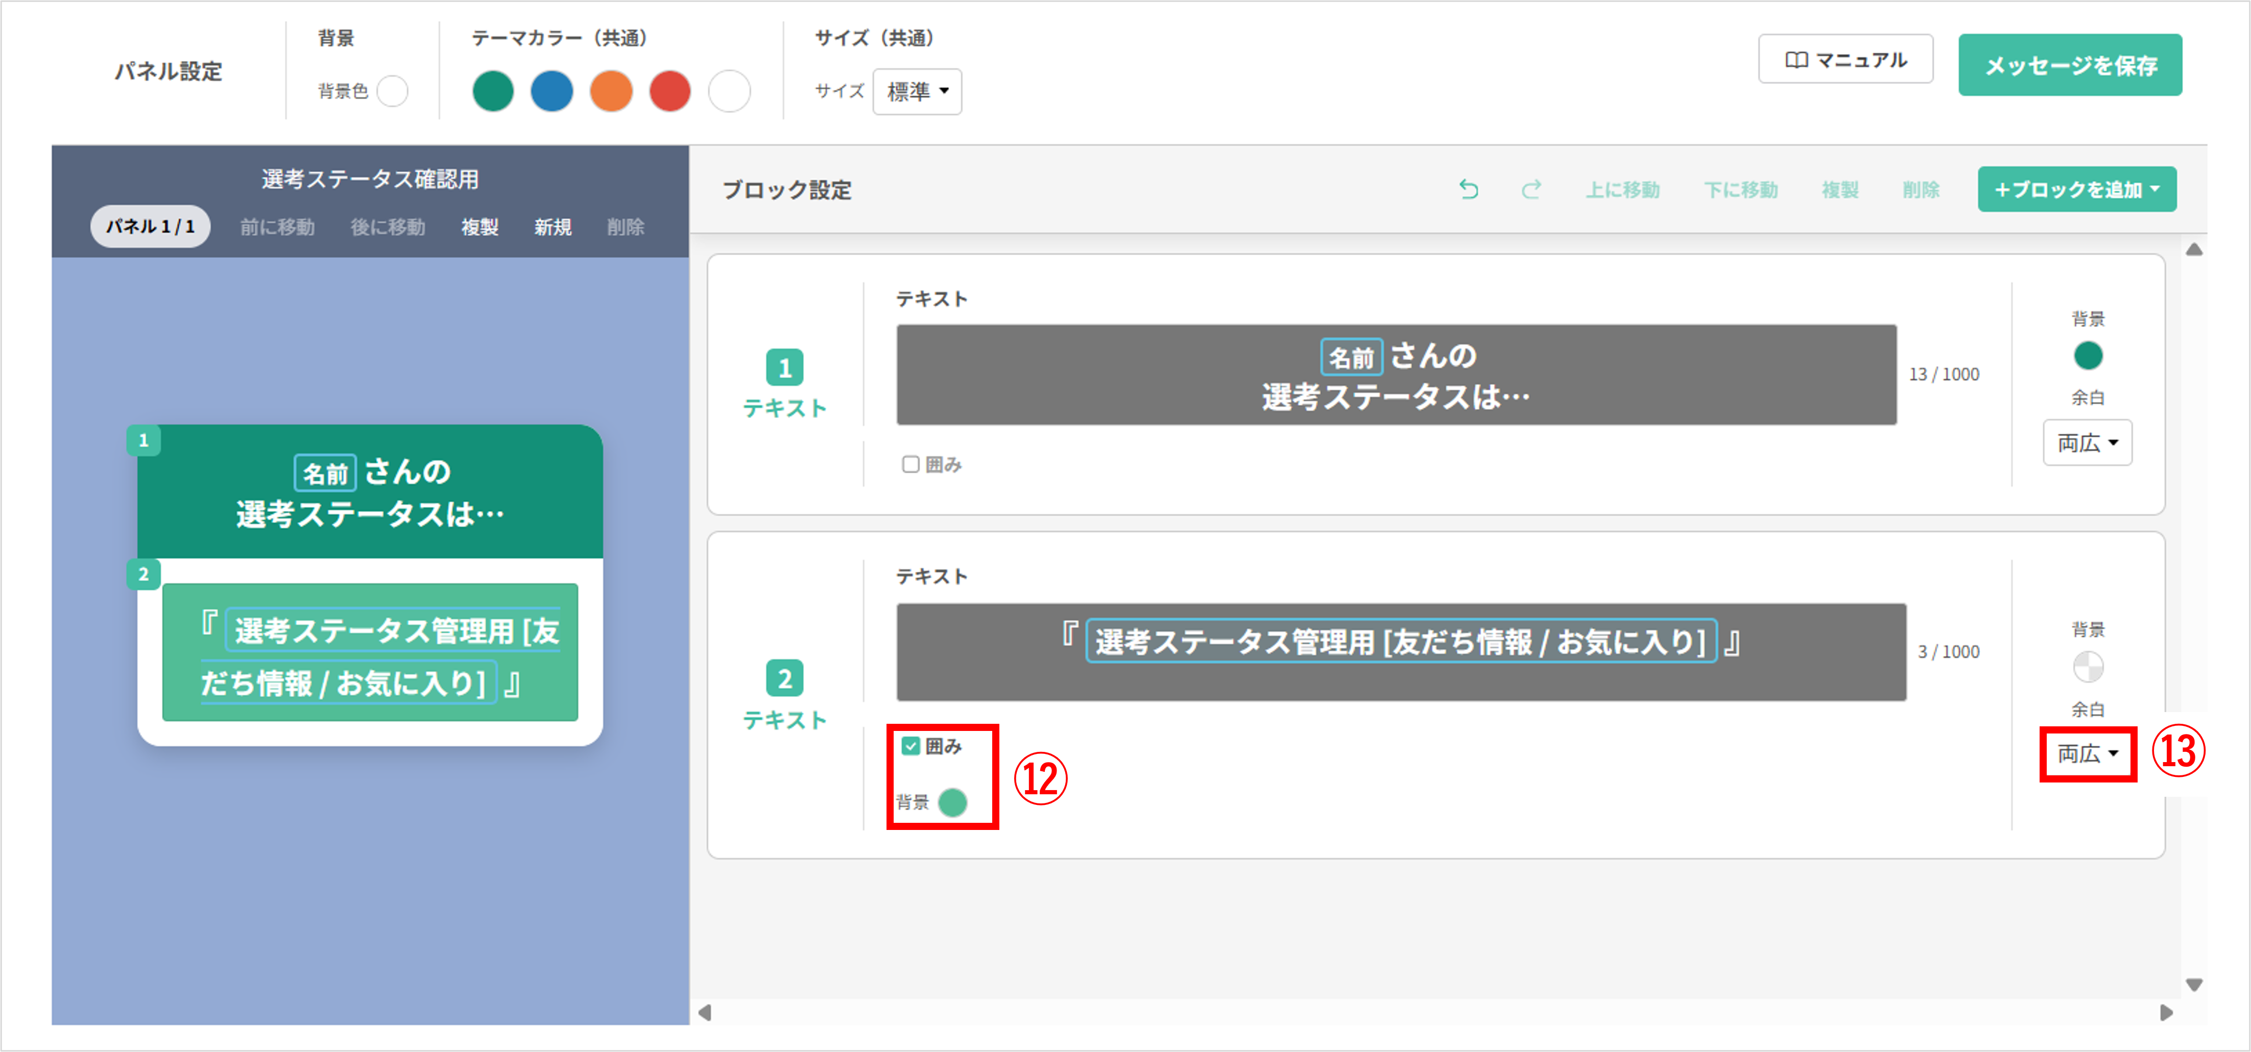This screenshot has height=1052, width=2251.
Task: Click the redo icon in ブロック設定 toolbar
Action: 1531,189
